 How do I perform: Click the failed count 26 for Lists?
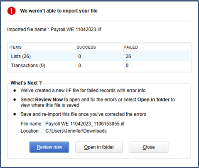[x=128, y=57]
